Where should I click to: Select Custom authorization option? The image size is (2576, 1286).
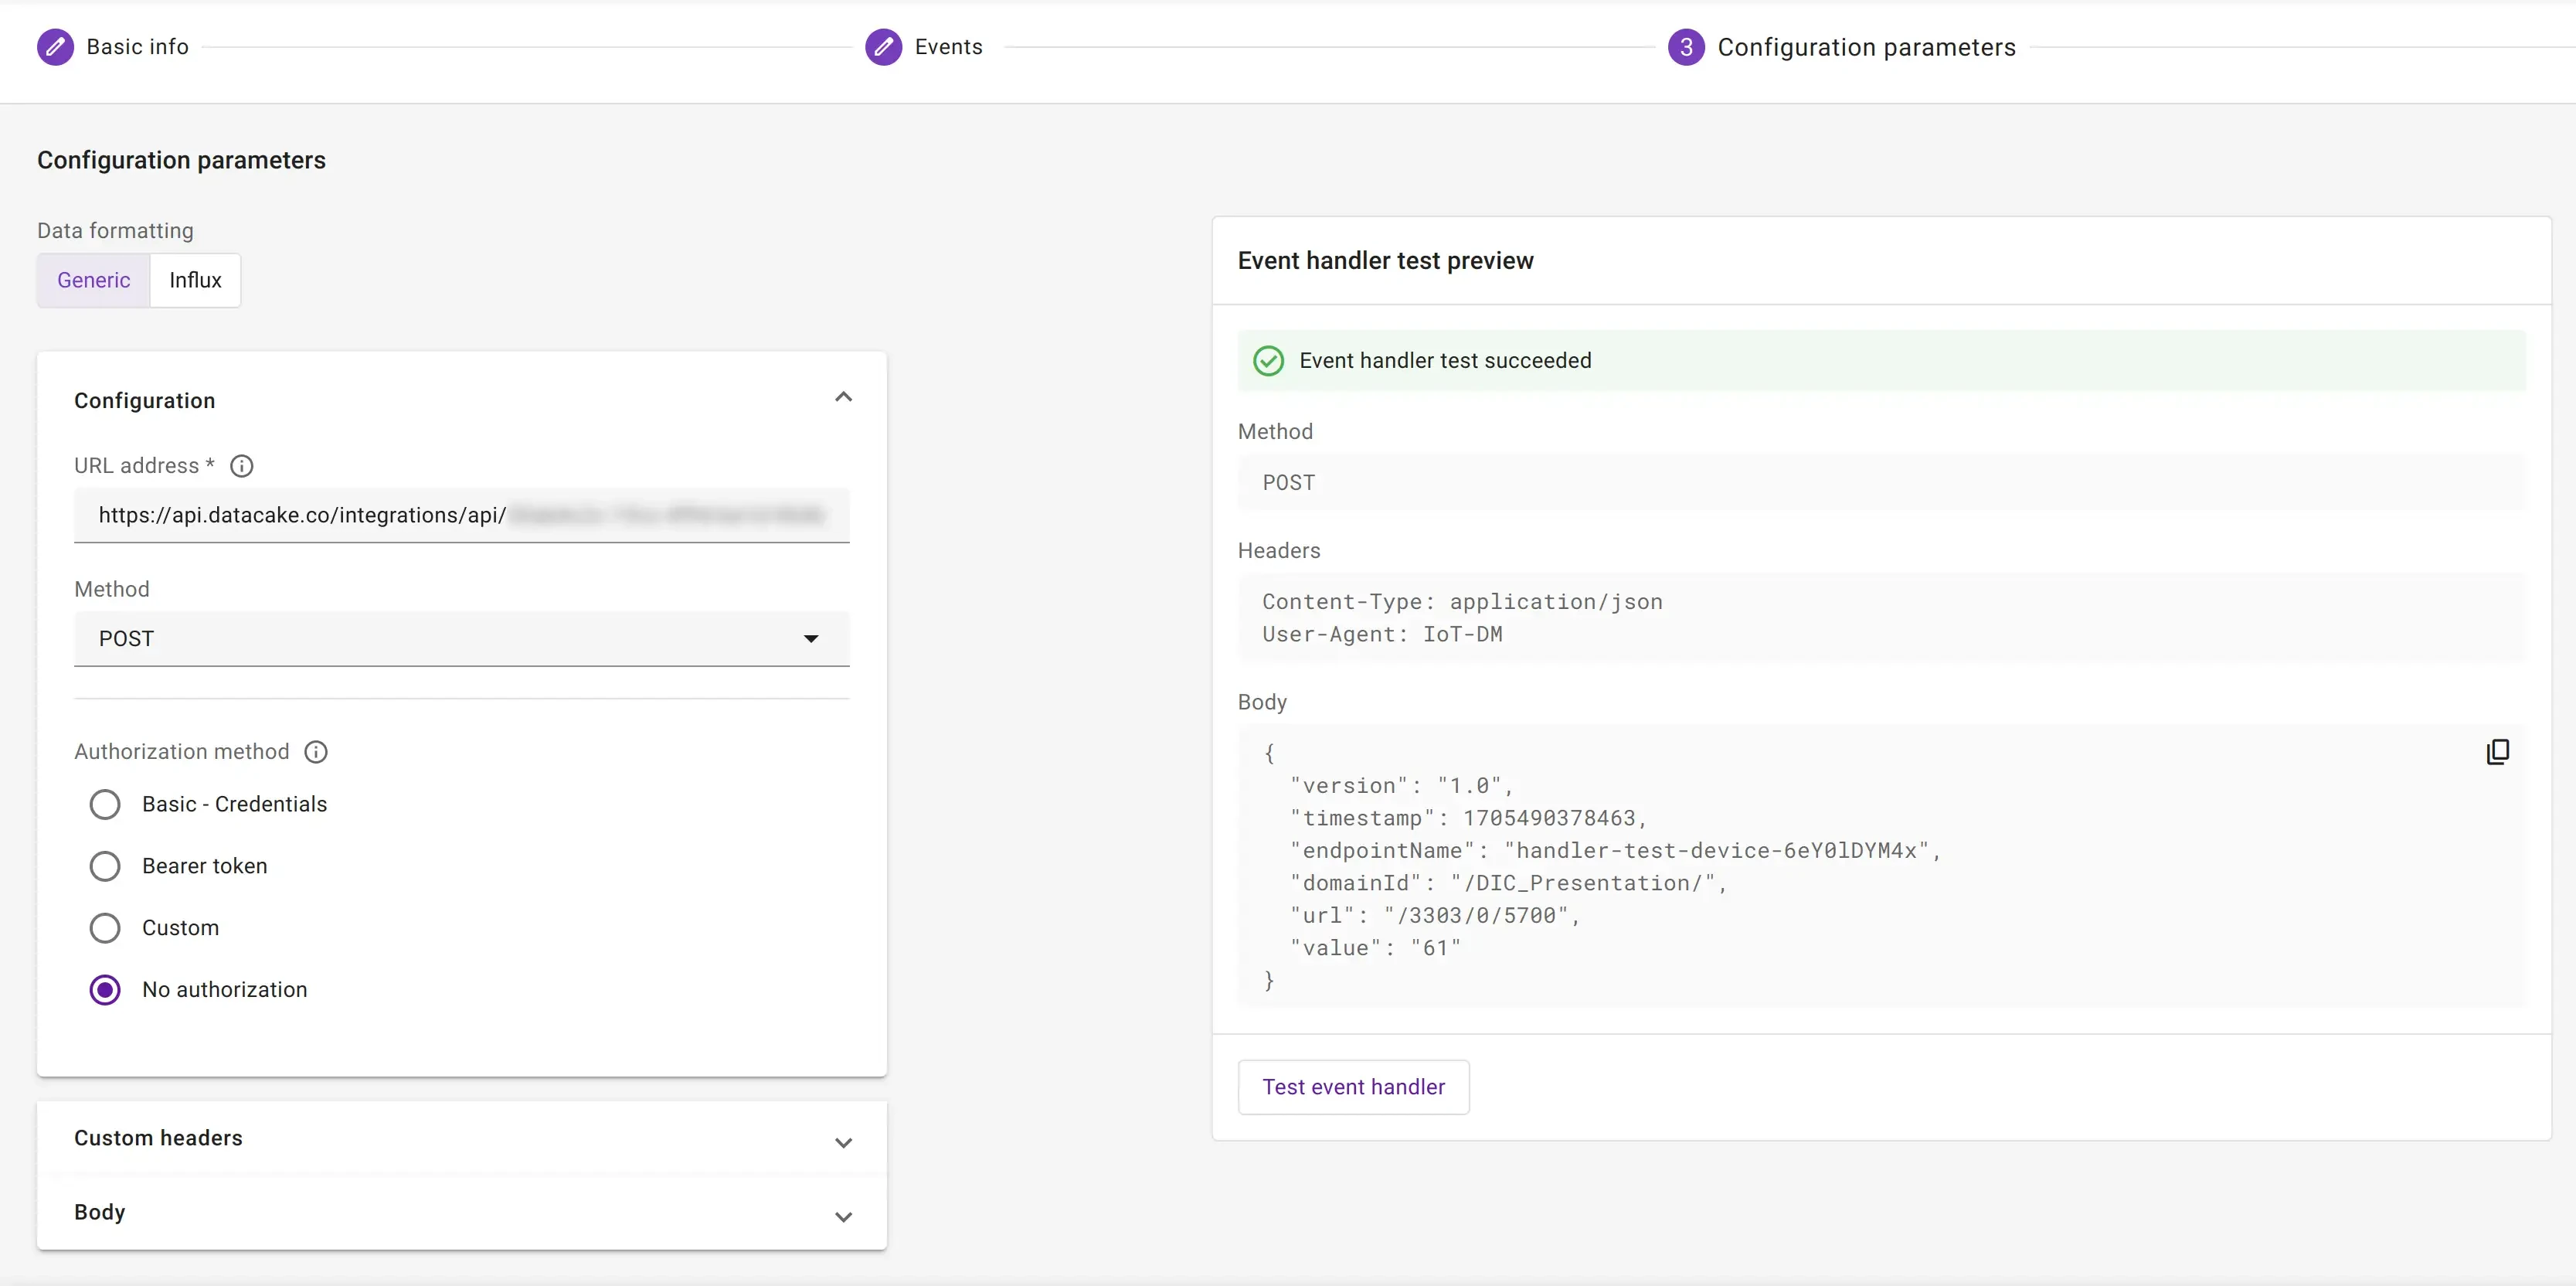(105, 928)
